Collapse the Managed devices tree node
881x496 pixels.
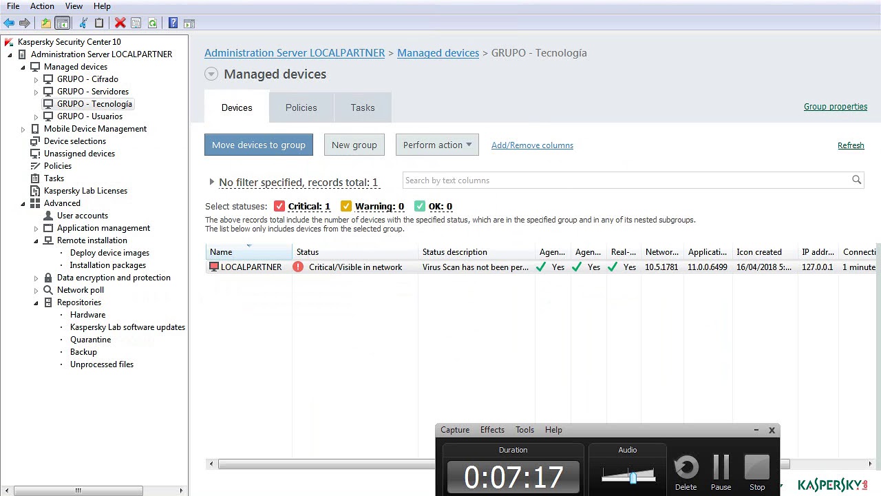(23, 67)
